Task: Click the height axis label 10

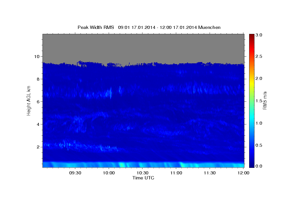Action: 37,56
